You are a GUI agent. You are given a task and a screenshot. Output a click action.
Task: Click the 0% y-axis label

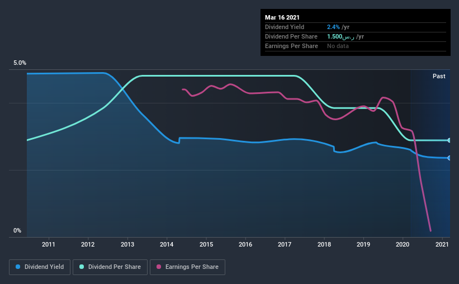(17, 231)
